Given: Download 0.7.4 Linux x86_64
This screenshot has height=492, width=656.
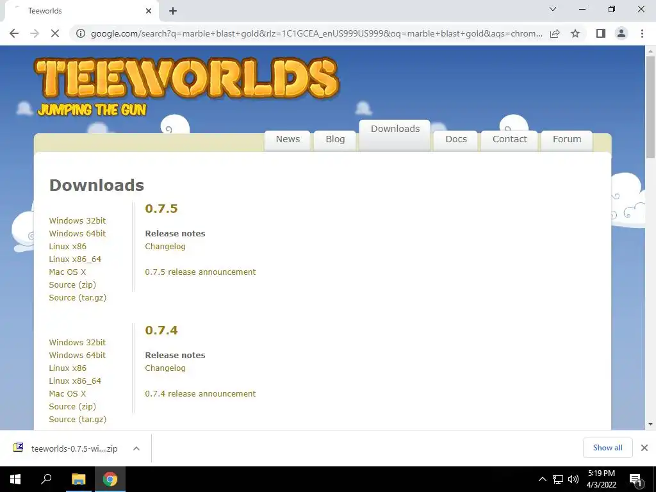Looking at the screenshot, I should click(75, 381).
